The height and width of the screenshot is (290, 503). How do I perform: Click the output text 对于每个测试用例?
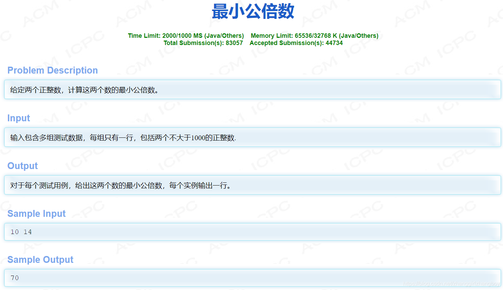(39, 186)
